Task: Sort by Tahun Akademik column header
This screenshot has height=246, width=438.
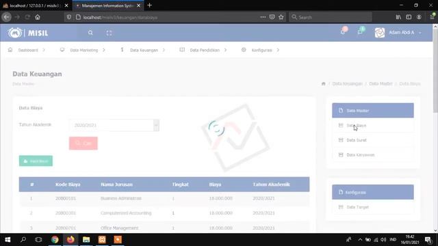Action: pos(271,184)
